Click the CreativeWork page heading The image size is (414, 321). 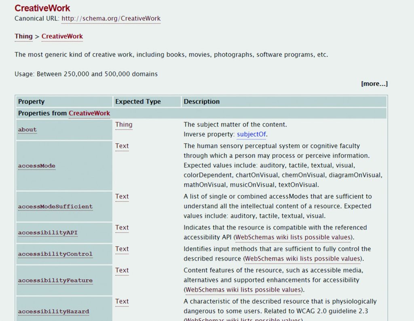coord(42,8)
